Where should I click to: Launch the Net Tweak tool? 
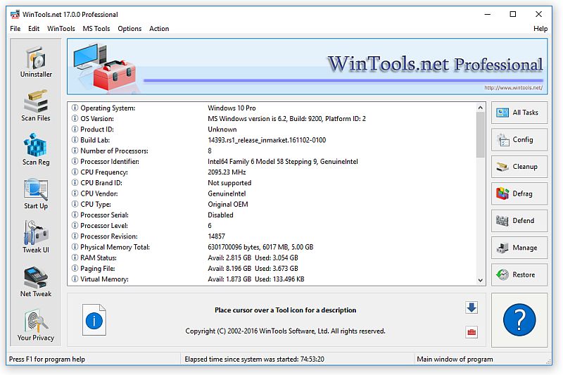point(36,281)
